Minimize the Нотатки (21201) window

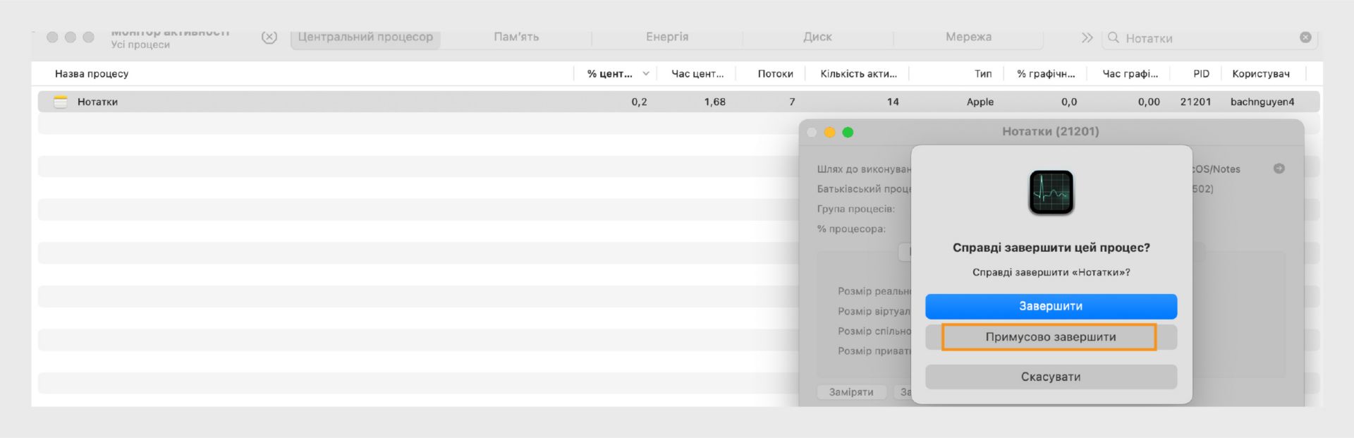(x=829, y=133)
